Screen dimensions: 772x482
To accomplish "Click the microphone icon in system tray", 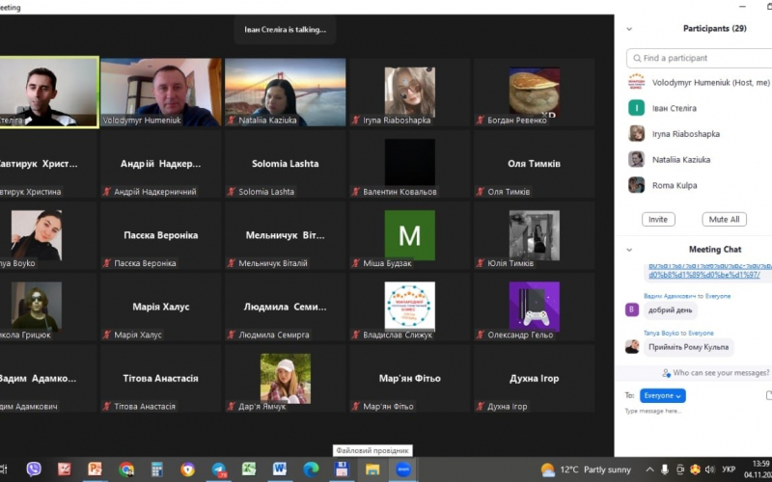I will tap(664, 469).
